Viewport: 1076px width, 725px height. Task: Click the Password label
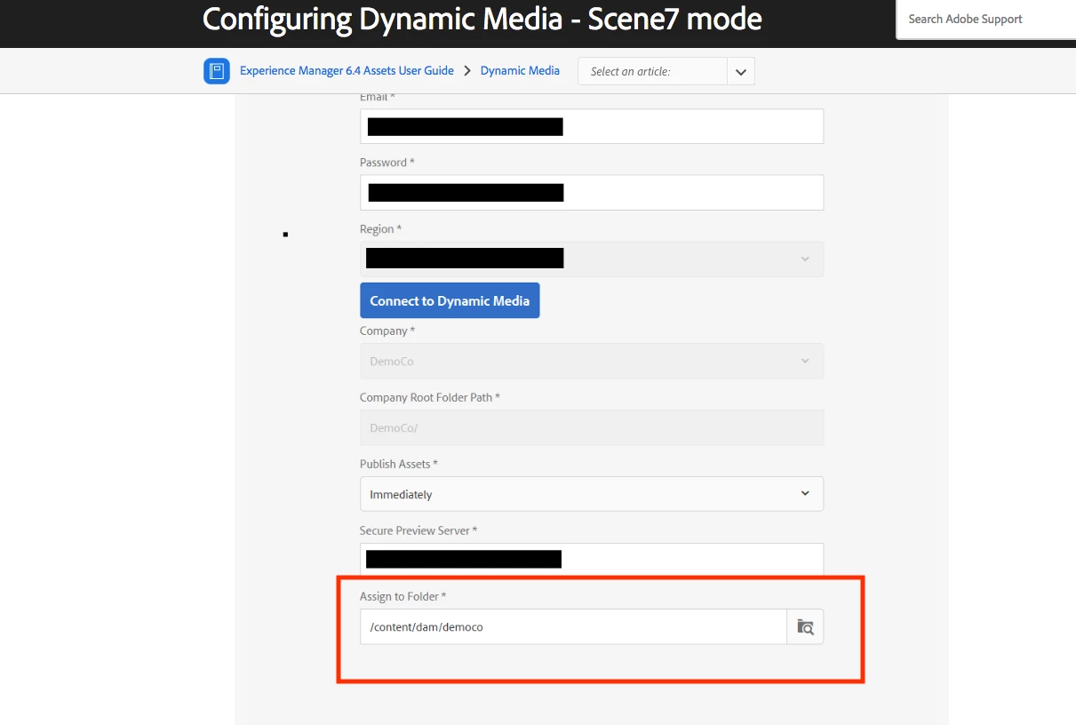387,163
